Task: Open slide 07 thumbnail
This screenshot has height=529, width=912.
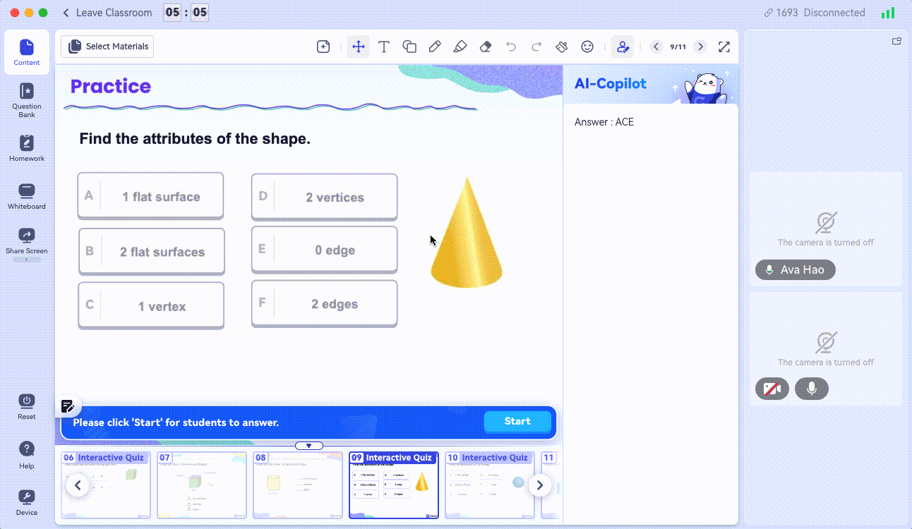Action: point(202,485)
